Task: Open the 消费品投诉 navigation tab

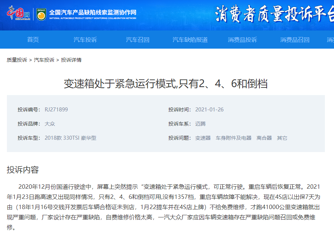Action: 242,40
